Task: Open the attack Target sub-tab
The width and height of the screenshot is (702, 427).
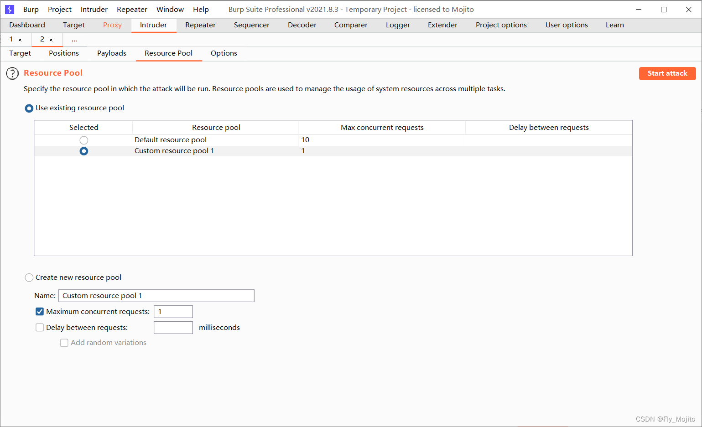Action: click(20, 53)
